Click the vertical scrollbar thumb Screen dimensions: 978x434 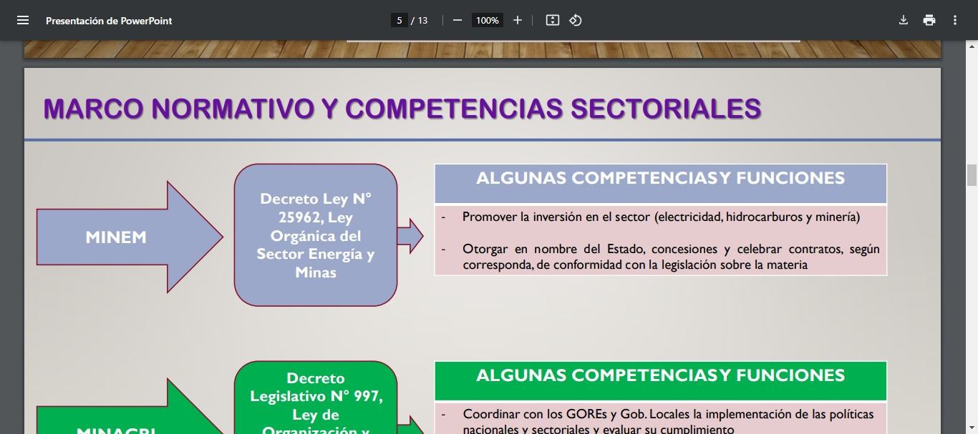pos(972,174)
